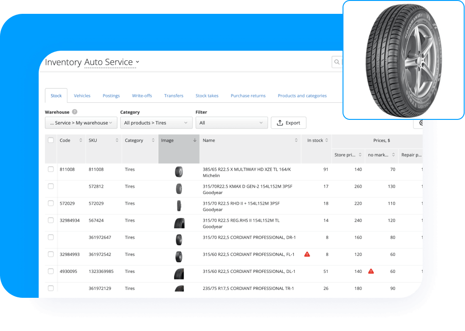Click the sort arrows on the SKU column
This screenshot has width=465, height=331.
coord(116,140)
